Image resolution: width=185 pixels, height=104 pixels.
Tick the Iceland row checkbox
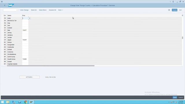point(2,28)
